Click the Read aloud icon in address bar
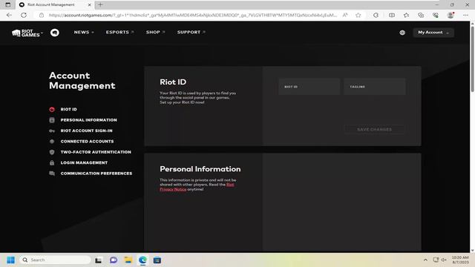The height and width of the screenshot is (267, 475). (345, 15)
